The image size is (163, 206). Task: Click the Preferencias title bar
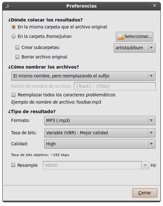pos(81,6)
